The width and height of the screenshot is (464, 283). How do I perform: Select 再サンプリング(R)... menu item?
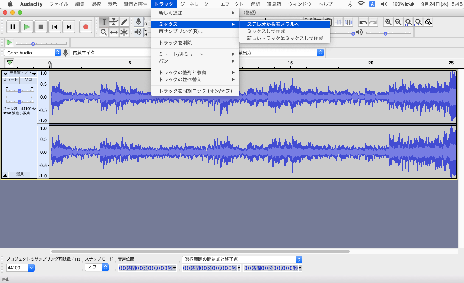(195, 31)
